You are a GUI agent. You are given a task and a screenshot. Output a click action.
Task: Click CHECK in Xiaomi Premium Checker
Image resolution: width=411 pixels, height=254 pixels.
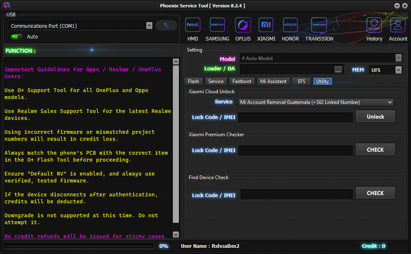pyautogui.click(x=375, y=150)
